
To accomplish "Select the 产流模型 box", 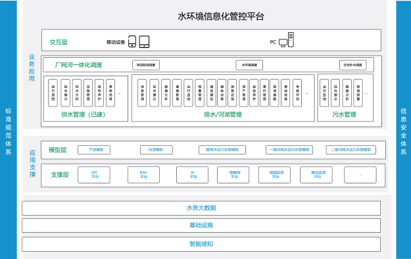I will coord(94,150).
